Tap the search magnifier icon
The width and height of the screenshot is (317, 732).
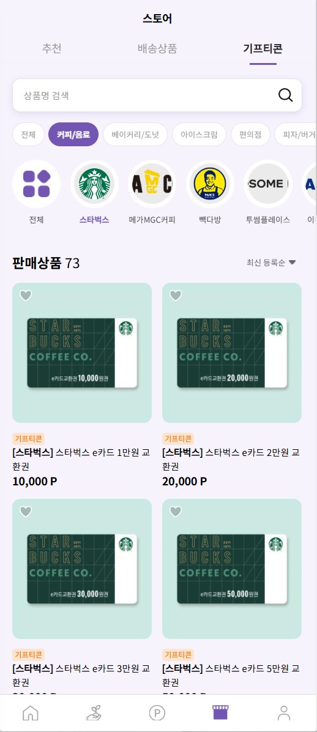pos(285,95)
